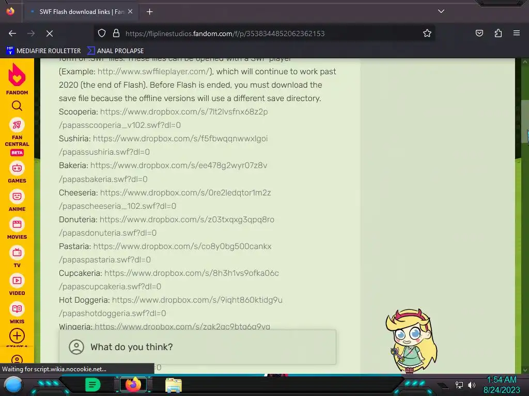529x396 pixels.
Task: Open the Firefox logo button in titlebar
Action: [10, 11]
